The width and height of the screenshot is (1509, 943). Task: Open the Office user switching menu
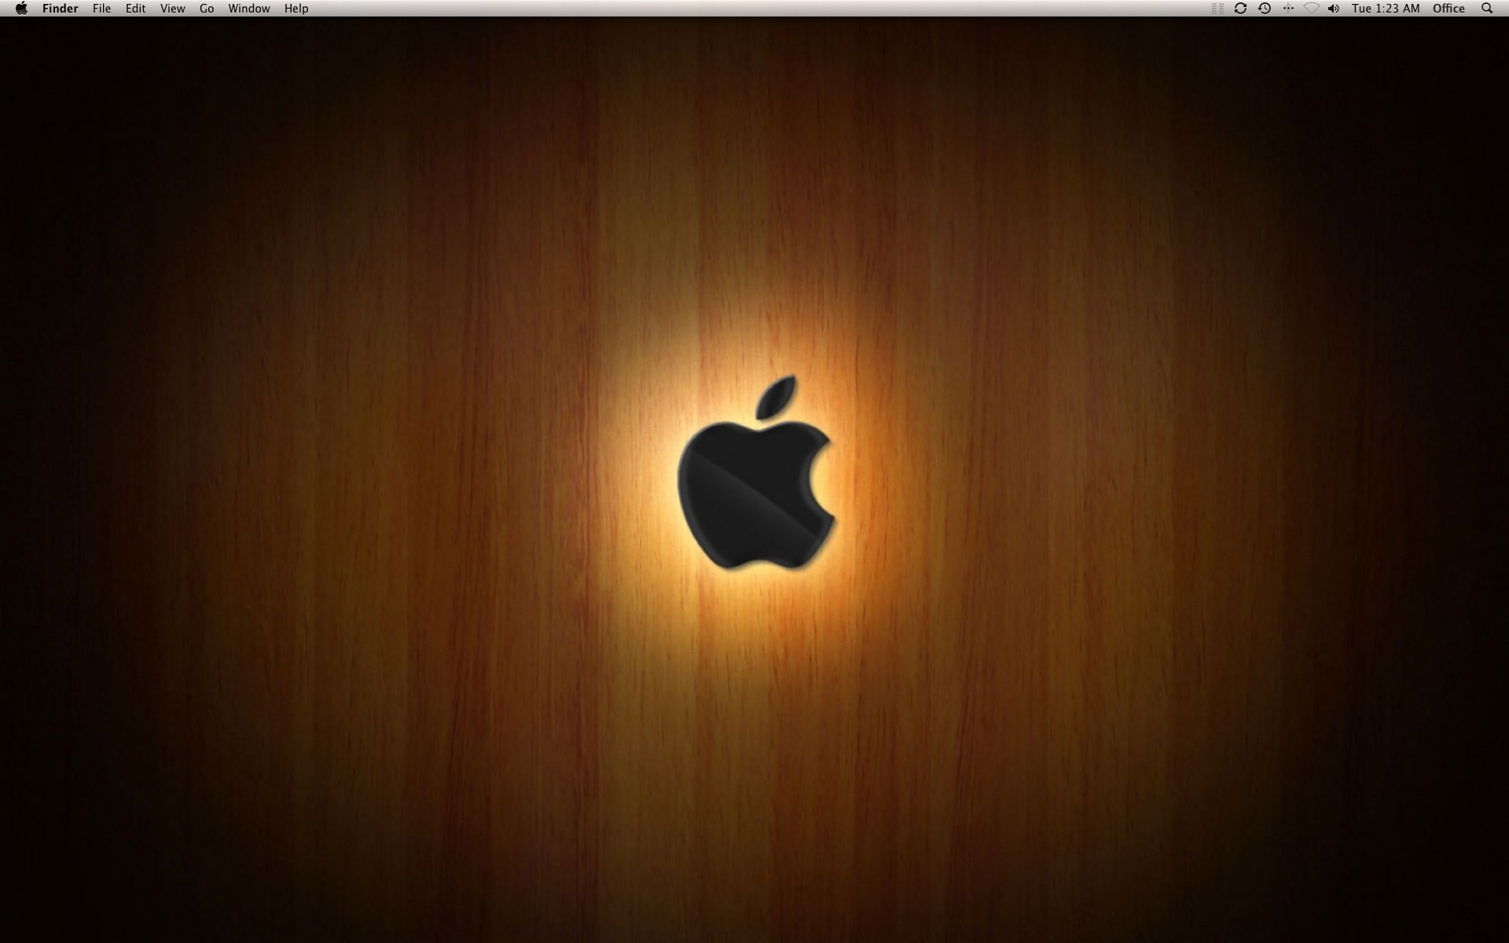tap(1448, 9)
